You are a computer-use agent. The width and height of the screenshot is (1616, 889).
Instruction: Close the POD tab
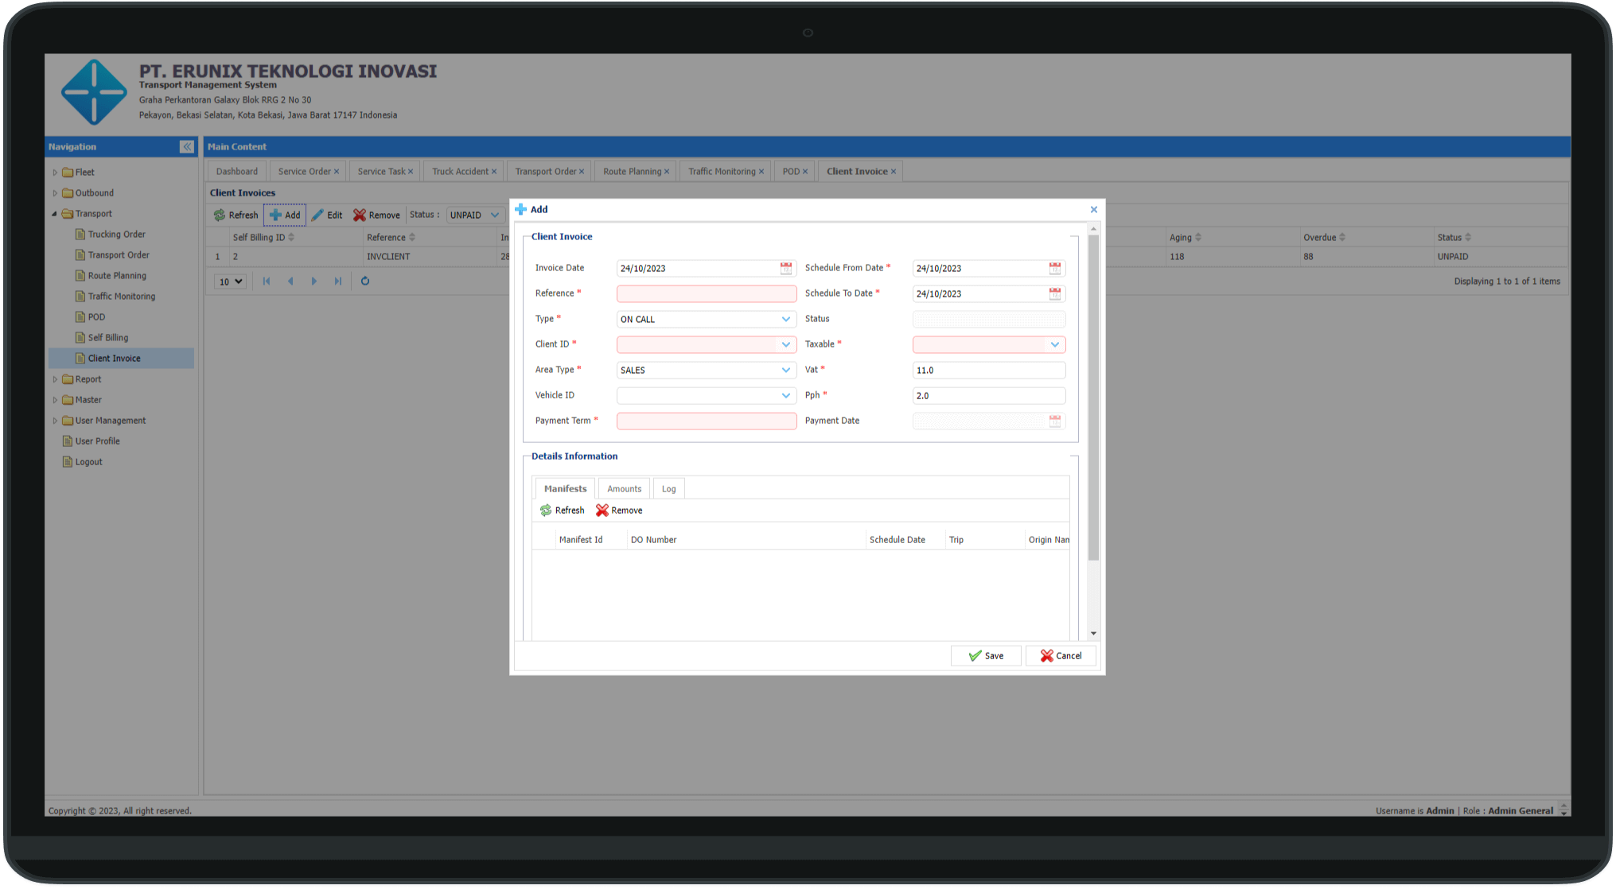click(x=805, y=172)
